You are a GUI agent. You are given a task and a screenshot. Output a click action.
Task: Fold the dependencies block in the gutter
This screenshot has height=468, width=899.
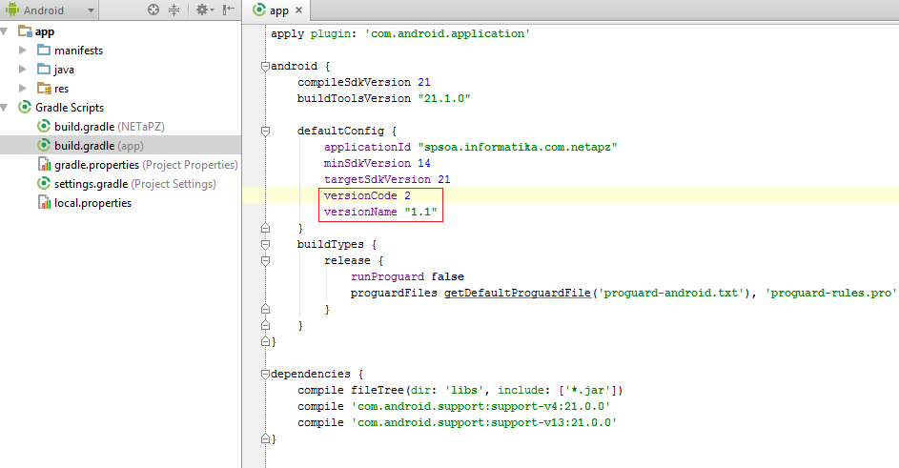[x=265, y=374]
